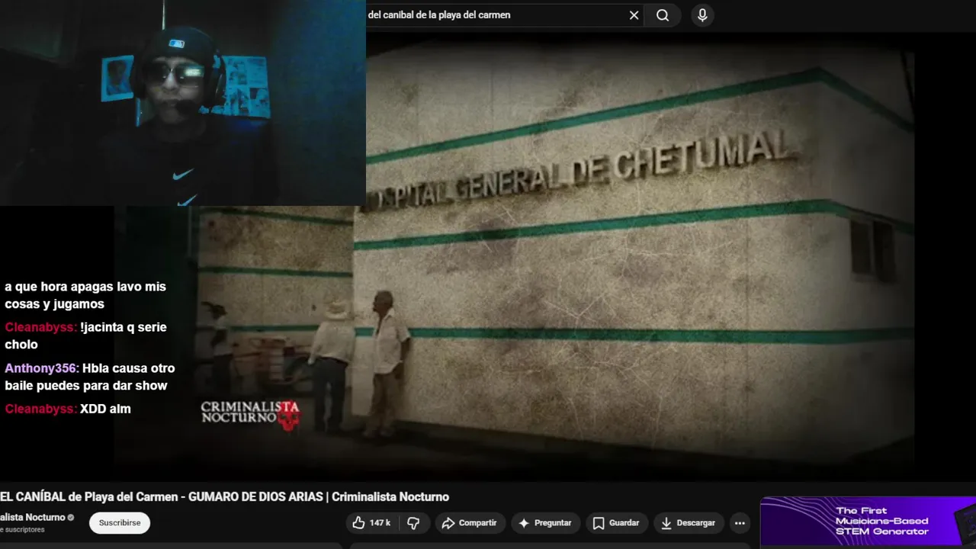Viewport: 976px width, 549px height.
Task: Click the Preguntar sparkle button
Action: [x=545, y=523]
